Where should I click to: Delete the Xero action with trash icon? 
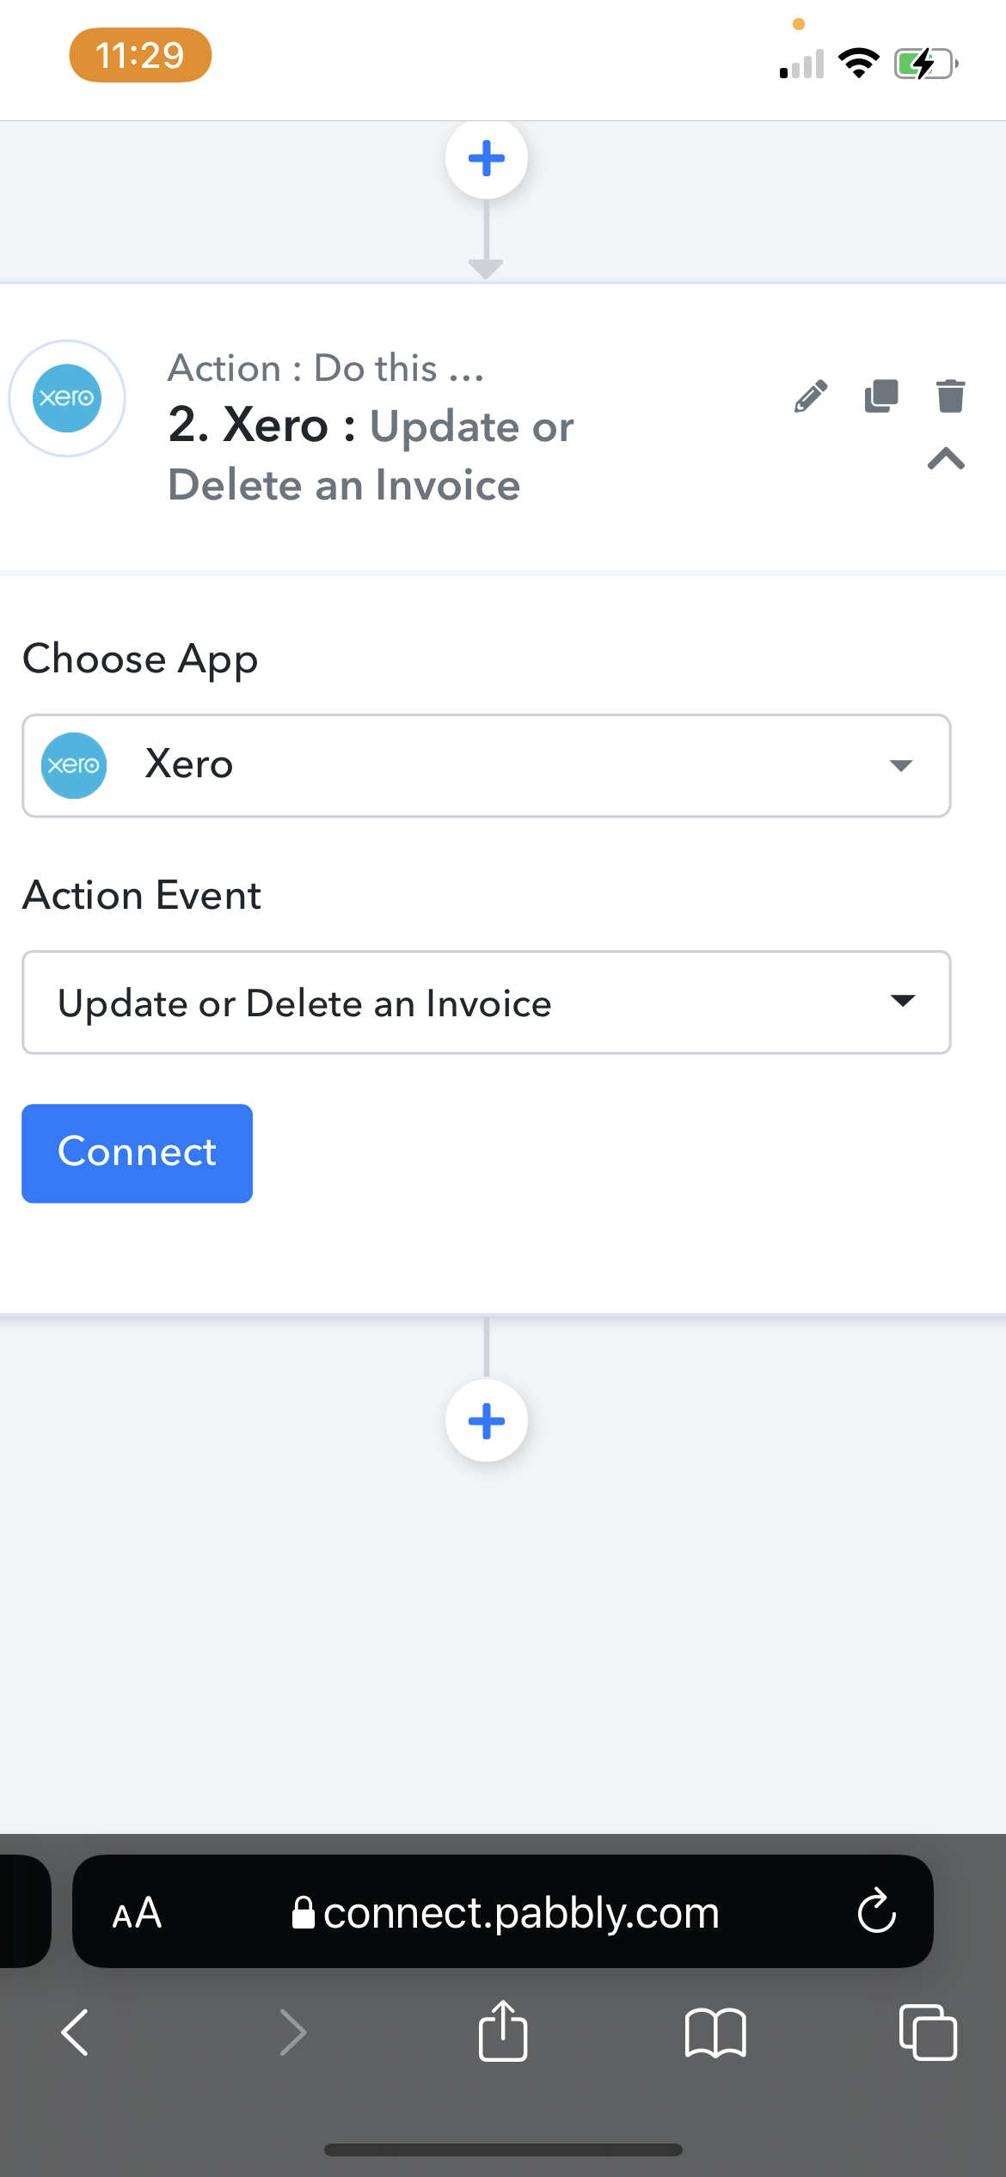(950, 396)
